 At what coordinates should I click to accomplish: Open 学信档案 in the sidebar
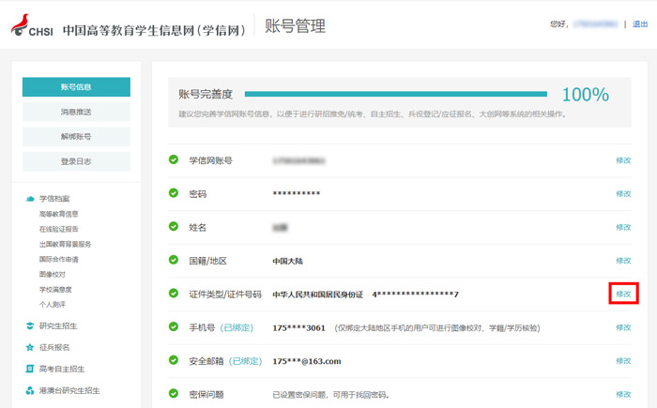pyautogui.click(x=54, y=199)
